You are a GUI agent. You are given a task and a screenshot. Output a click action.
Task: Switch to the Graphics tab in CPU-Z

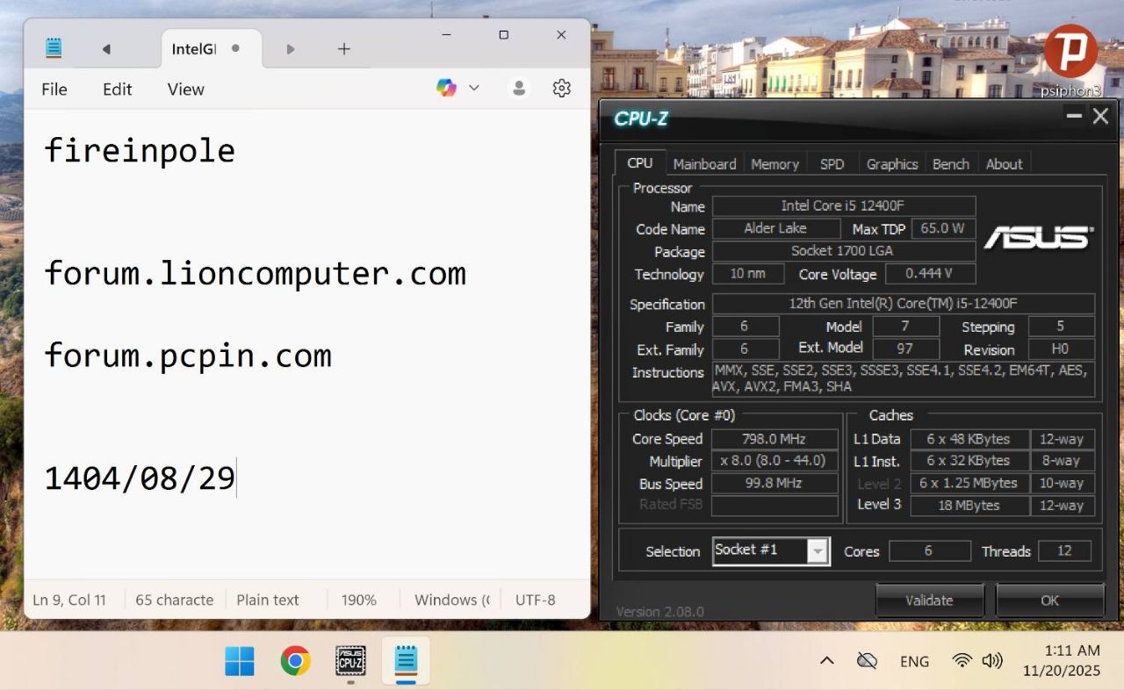click(x=891, y=164)
